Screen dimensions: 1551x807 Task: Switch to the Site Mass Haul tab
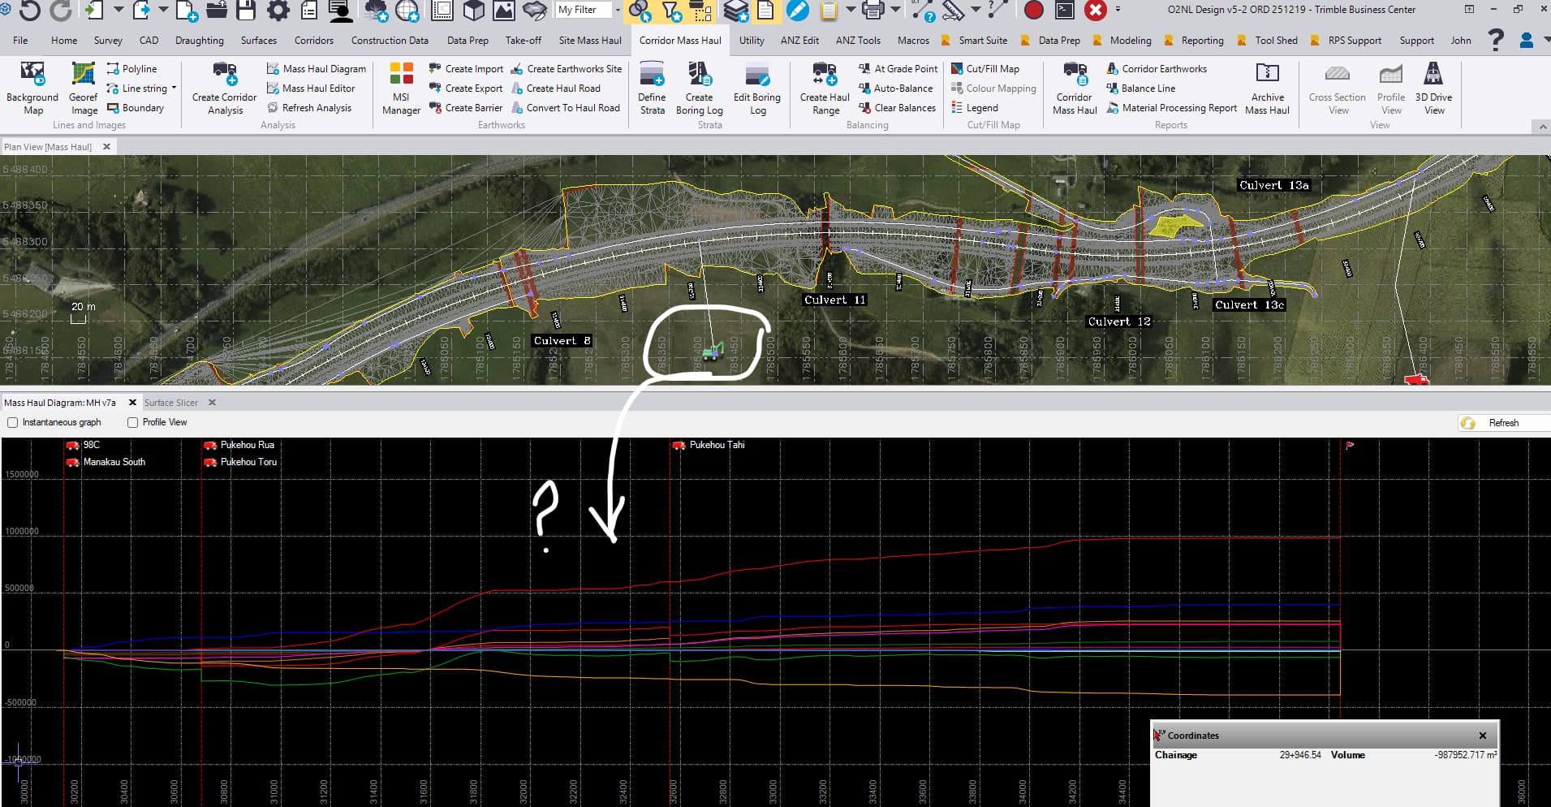click(x=589, y=40)
